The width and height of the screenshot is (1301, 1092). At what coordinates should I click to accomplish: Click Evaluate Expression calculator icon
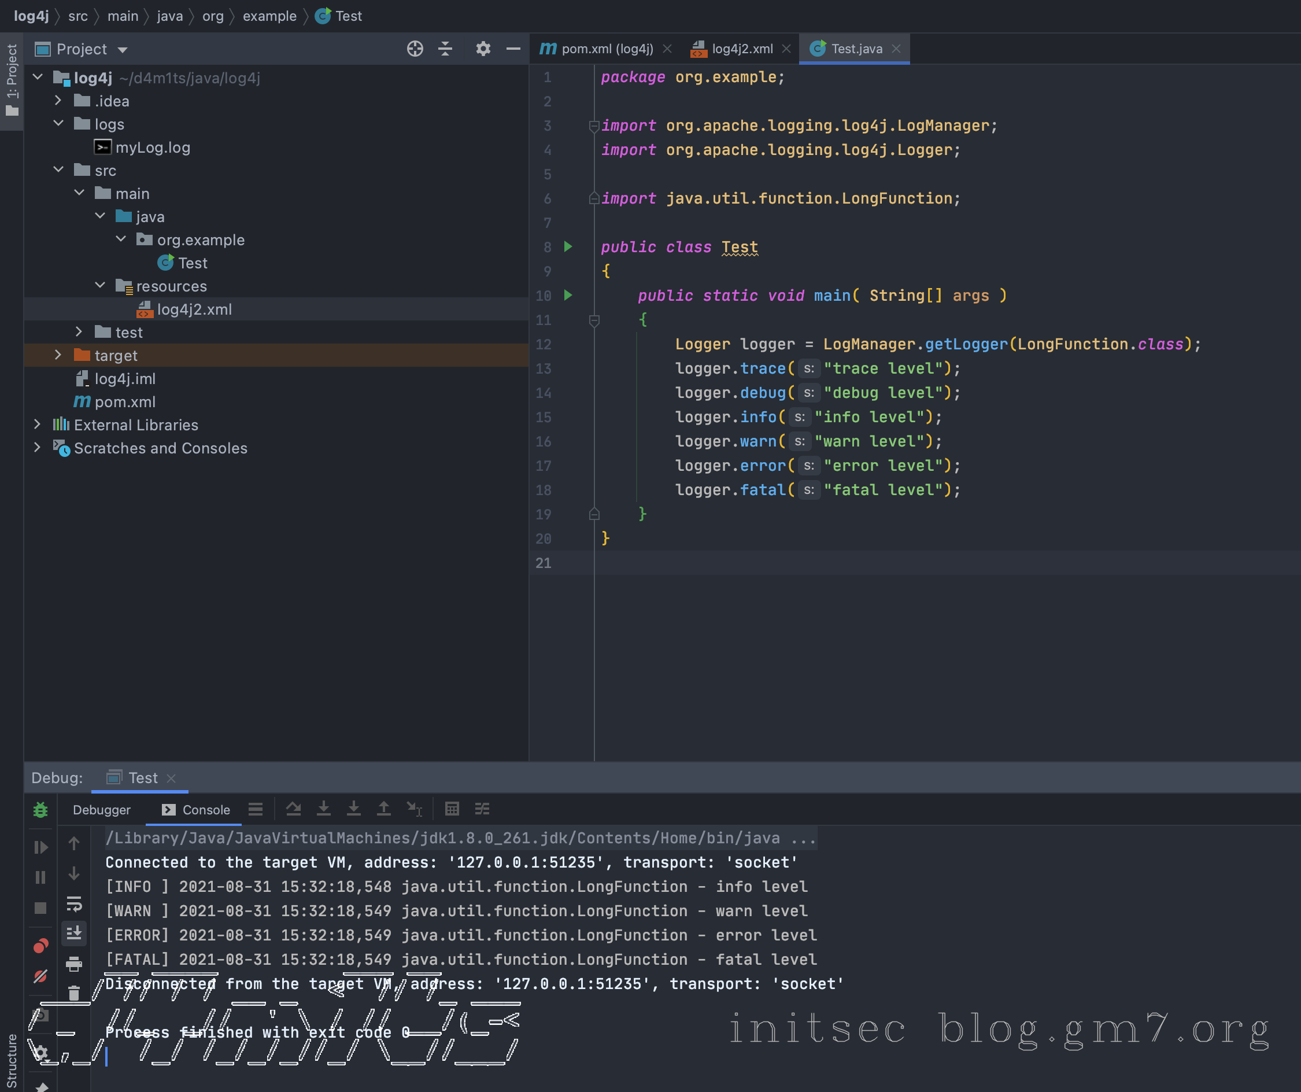coord(452,809)
